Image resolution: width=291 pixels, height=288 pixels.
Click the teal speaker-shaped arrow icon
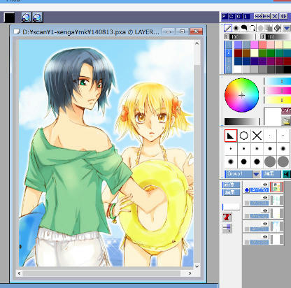coord(287,174)
